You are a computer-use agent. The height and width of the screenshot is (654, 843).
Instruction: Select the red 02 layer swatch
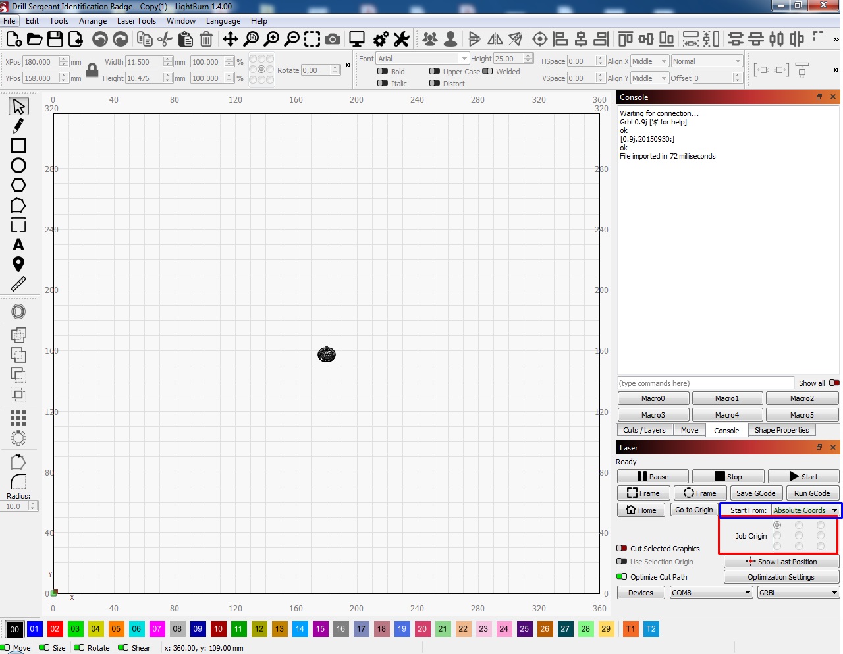[x=55, y=629]
